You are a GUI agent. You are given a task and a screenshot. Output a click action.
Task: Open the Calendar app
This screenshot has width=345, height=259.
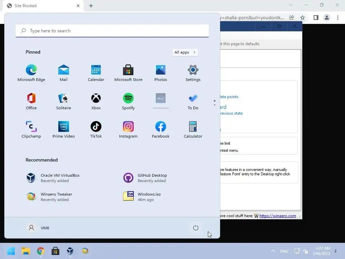pyautogui.click(x=96, y=73)
